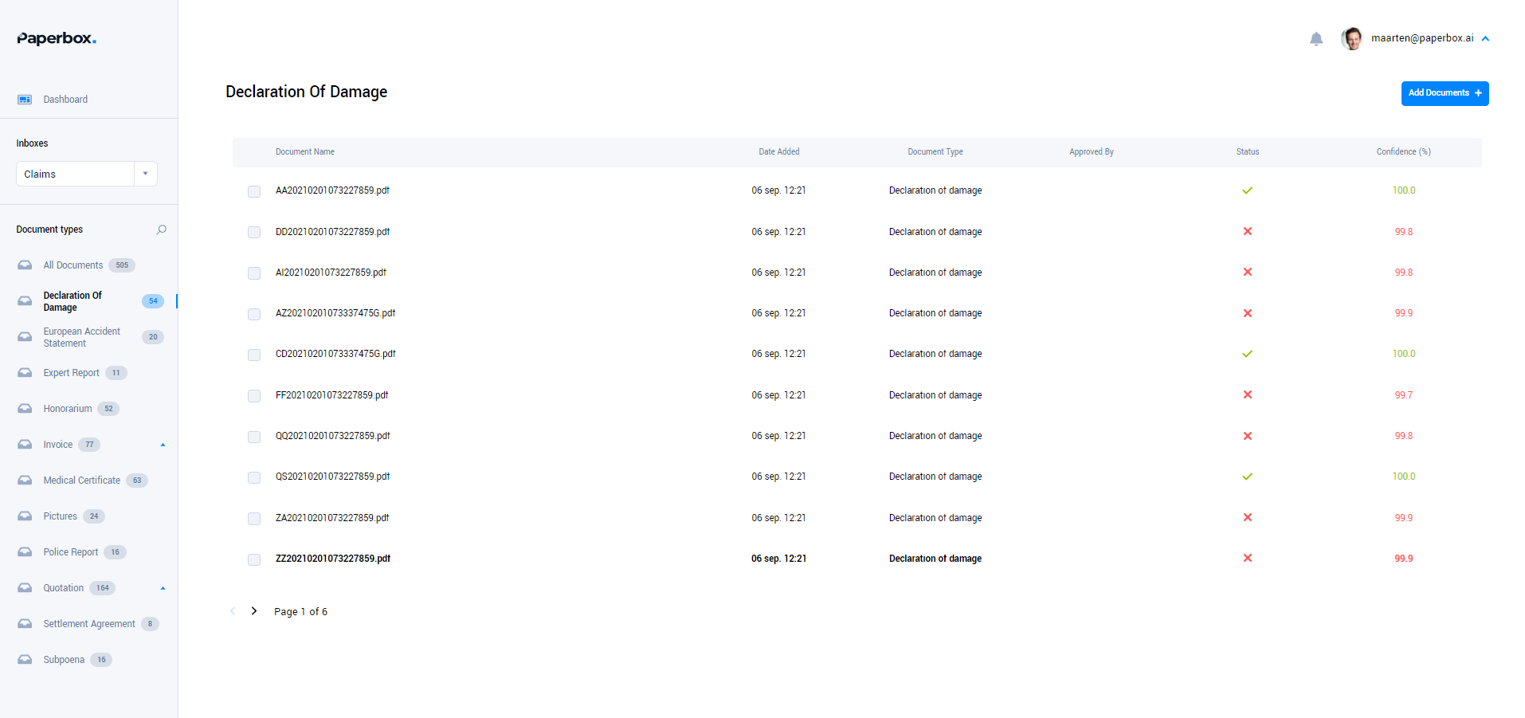This screenshot has height=718, width=1525.
Task: Sort by Confidence (%) column header
Action: pyautogui.click(x=1403, y=151)
